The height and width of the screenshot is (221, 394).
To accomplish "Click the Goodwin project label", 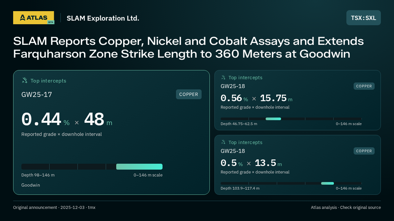I will coord(31,185).
